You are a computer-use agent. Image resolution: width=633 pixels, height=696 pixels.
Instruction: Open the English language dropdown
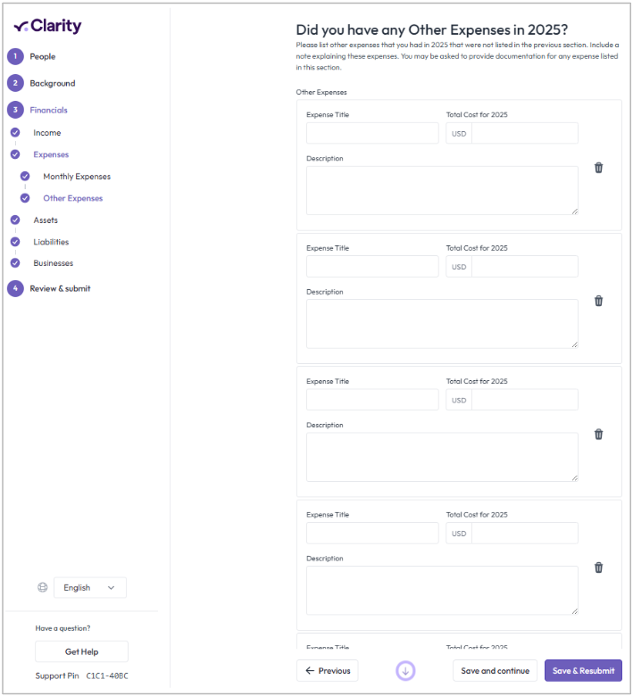pyautogui.click(x=89, y=587)
